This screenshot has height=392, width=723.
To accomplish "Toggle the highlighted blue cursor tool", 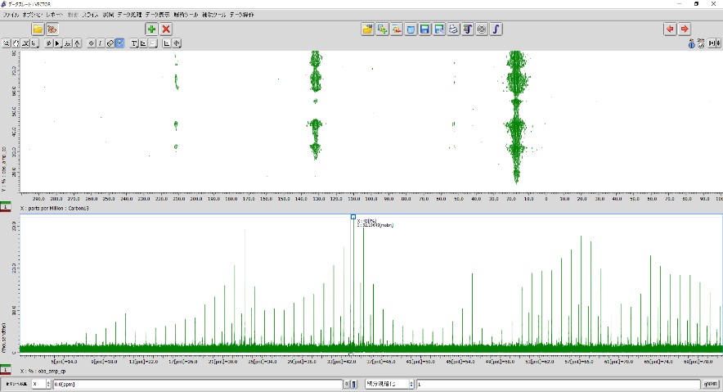I will 120,43.
